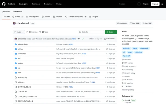Screen dimensions: 166x104
Task: Click the anthropic topic tag
Action: point(126,48)
